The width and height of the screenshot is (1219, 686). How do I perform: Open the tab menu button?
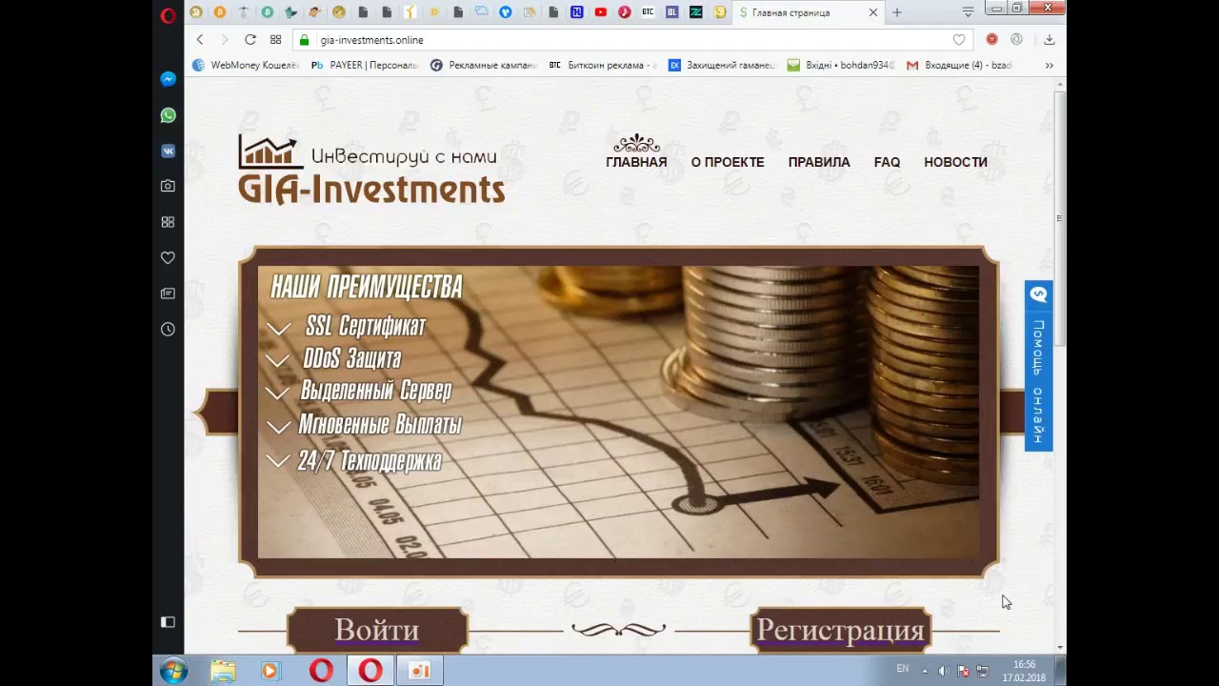coord(968,12)
